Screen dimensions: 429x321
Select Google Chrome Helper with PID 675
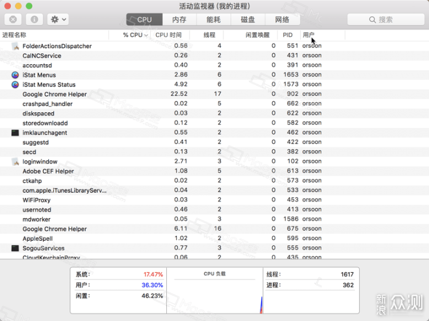click(214, 229)
